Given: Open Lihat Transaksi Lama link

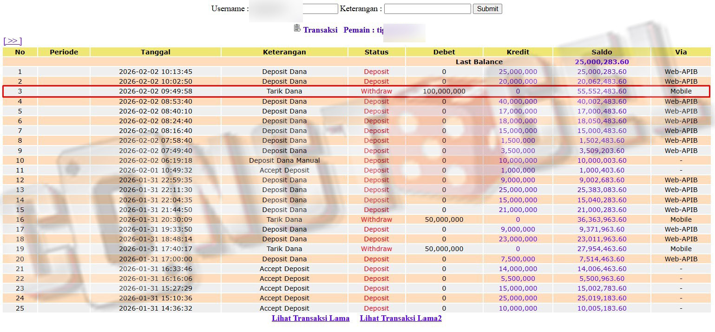Looking at the screenshot, I should tap(310, 319).
